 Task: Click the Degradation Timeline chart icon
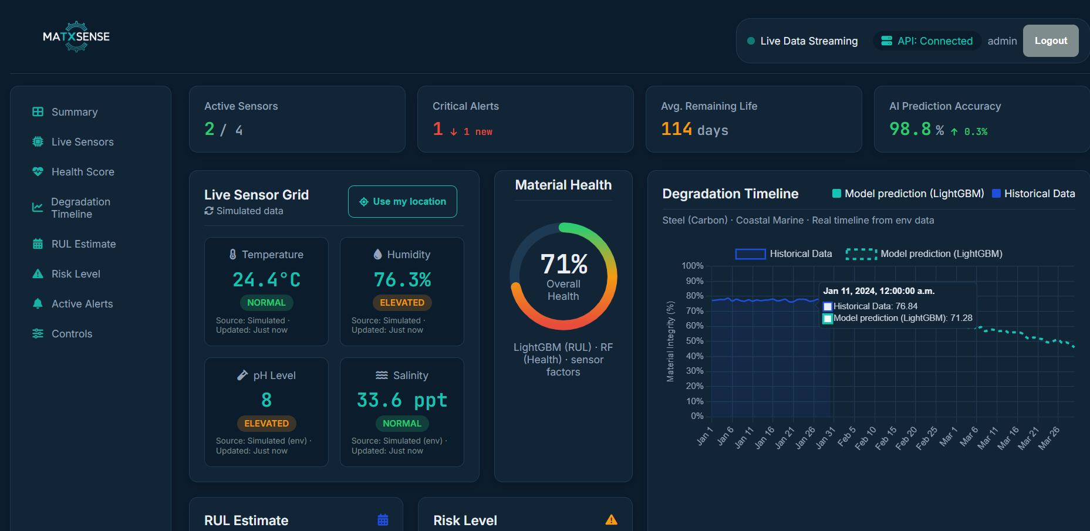(x=38, y=207)
